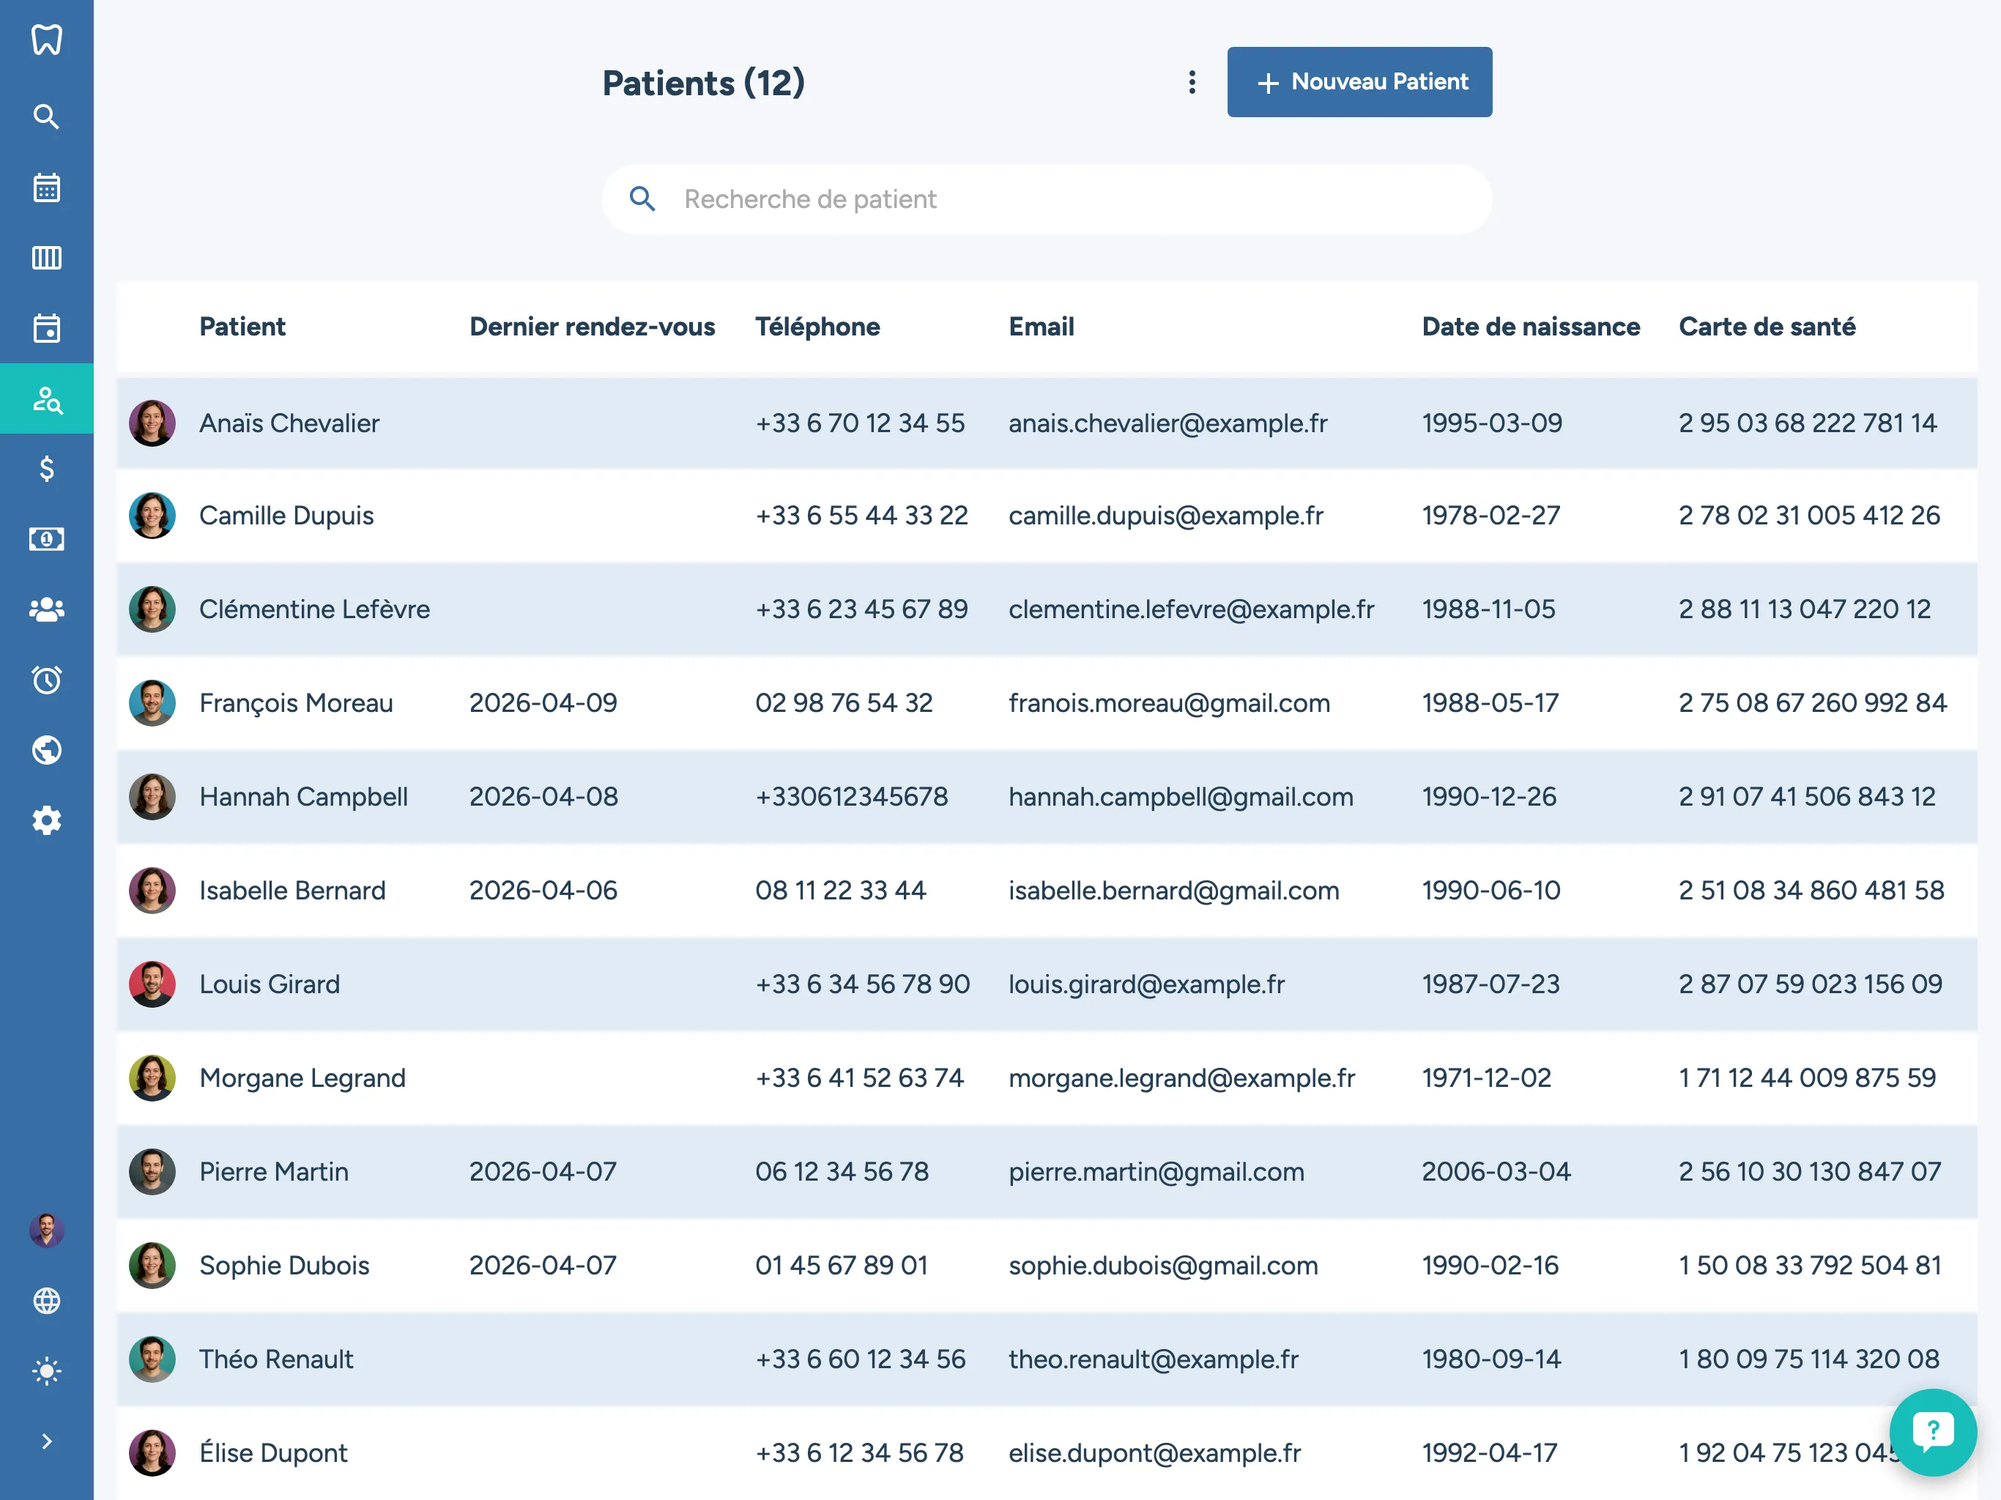Click Pierre Martin's avatar thumbnail
Viewport: 2001px width, 1500px height.
point(152,1172)
